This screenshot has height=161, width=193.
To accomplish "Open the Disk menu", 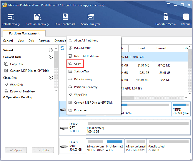I will [31, 41].
